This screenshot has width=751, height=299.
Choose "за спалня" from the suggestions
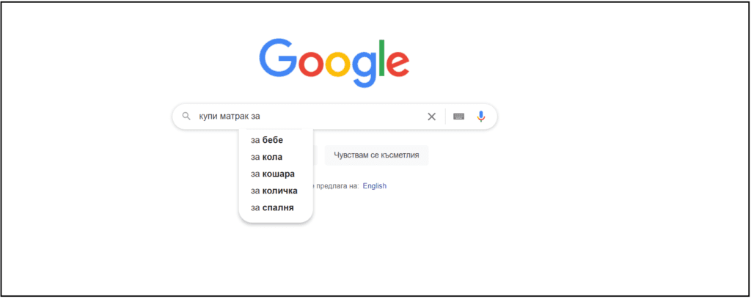[272, 207]
